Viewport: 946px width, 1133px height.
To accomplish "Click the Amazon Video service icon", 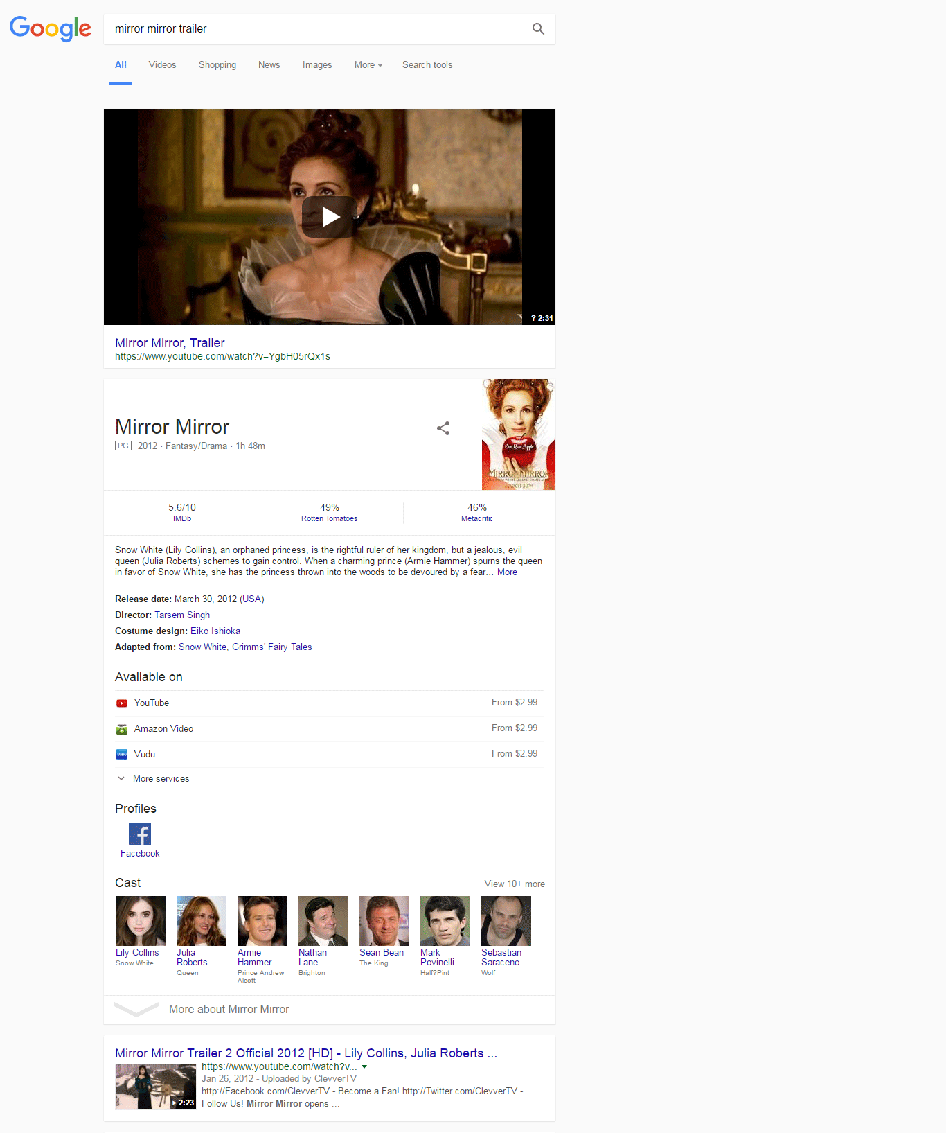I will click(122, 729).
